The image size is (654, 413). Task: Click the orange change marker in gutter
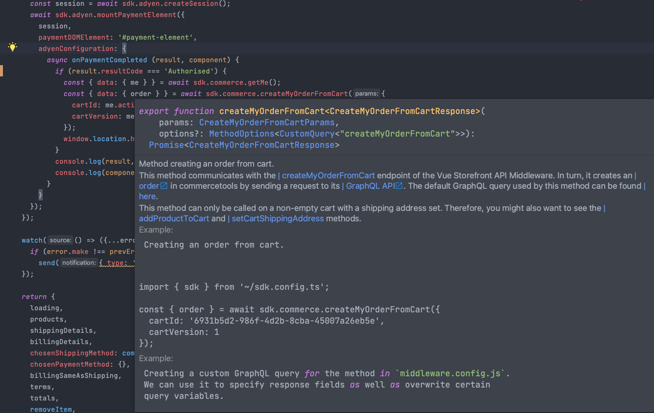coord(2,71)
